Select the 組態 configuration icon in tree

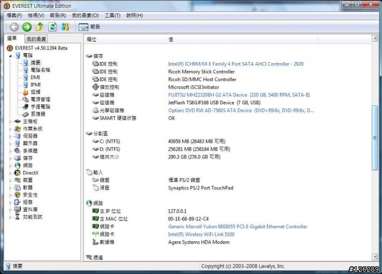(x=17, y=202)
